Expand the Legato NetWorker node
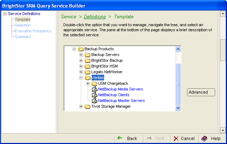The width and height of the screenshot is (227, 144). coord(81,72)
